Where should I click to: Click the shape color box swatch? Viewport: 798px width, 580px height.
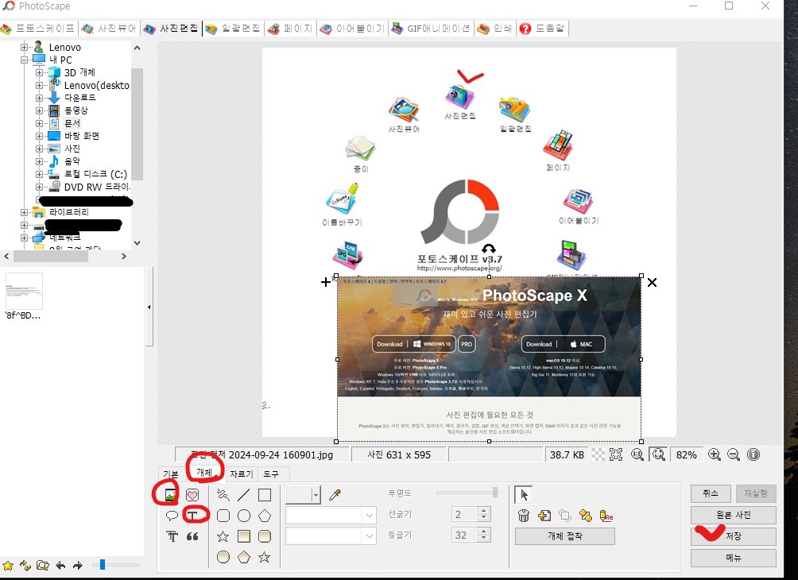(300, 494)
